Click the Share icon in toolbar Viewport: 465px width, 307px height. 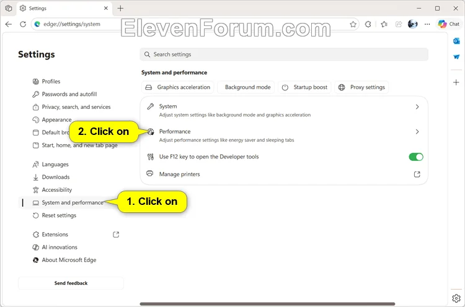pos(399,24)
